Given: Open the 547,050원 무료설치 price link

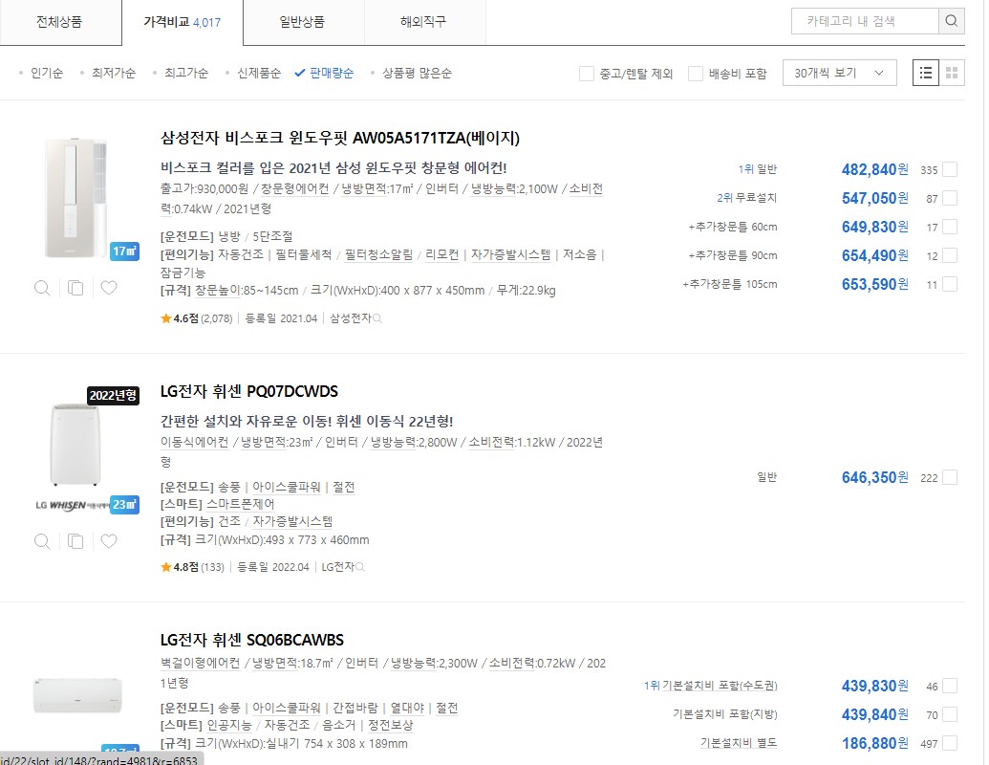Looking at the screenshot, I should pyautogui.click(x=875, y=198).
